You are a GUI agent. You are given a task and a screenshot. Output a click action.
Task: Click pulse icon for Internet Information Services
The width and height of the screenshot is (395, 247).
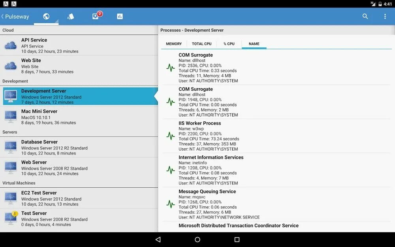[x=171, y=170]
